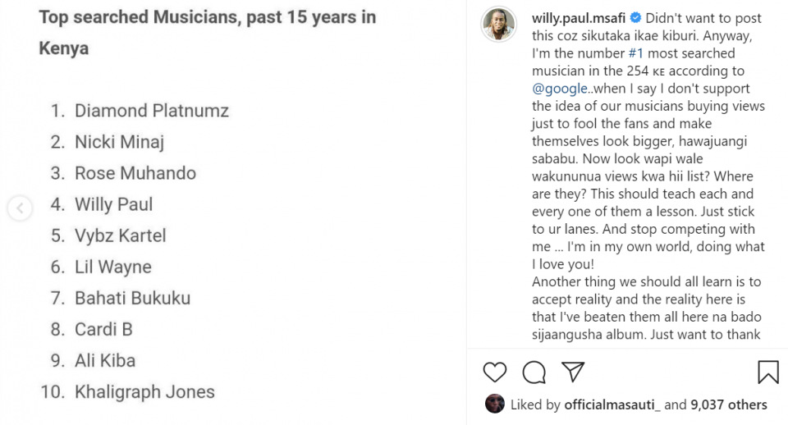This screenshot has width=788, height=425.
Task: Click the 'Willy Paul' entry in the list
Action: (x=114, y=204)
